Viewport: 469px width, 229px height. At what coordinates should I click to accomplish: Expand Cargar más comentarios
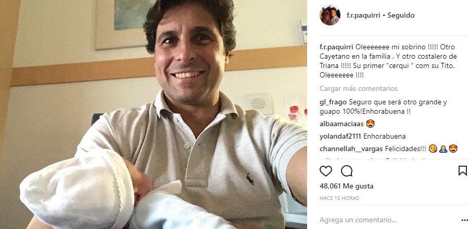coord(358,88)
